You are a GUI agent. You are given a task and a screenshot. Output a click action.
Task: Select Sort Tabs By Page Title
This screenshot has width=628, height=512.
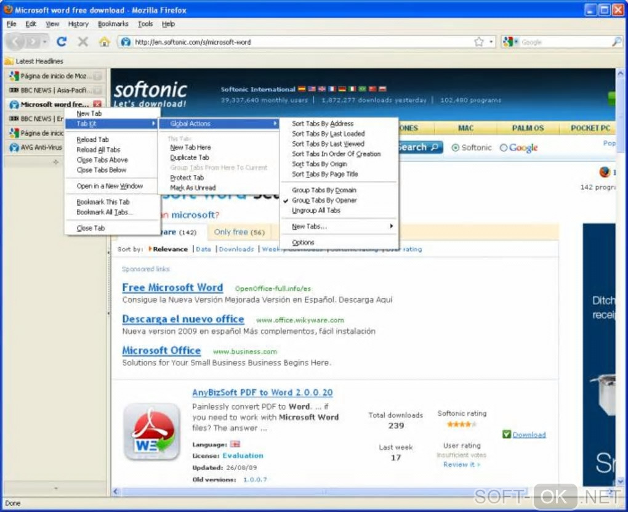(340, 174)
